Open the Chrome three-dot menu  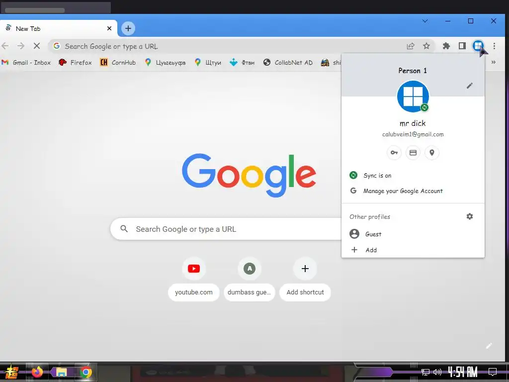click(494, 46)
